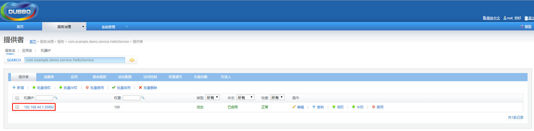The image size is (534, 131).
Task: Open the 状态 filter dropdown
Action: click(245, 97)
